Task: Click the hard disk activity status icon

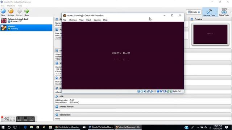Action: pos(138,91)
